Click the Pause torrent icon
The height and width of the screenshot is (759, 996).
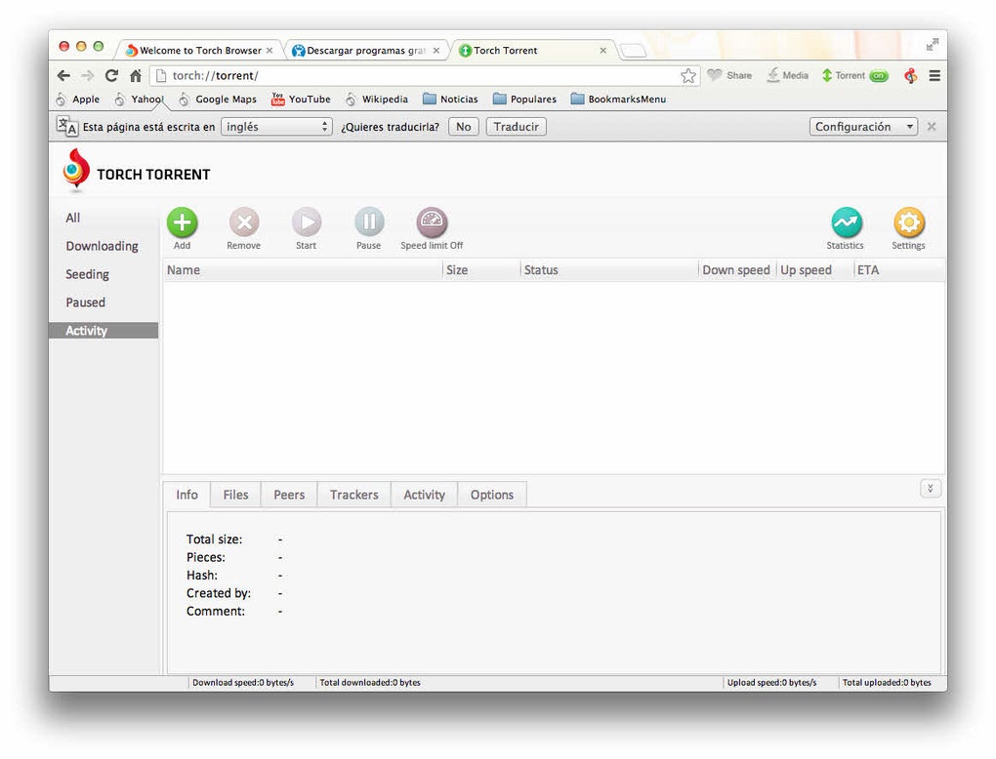click(x=369, y=222)
